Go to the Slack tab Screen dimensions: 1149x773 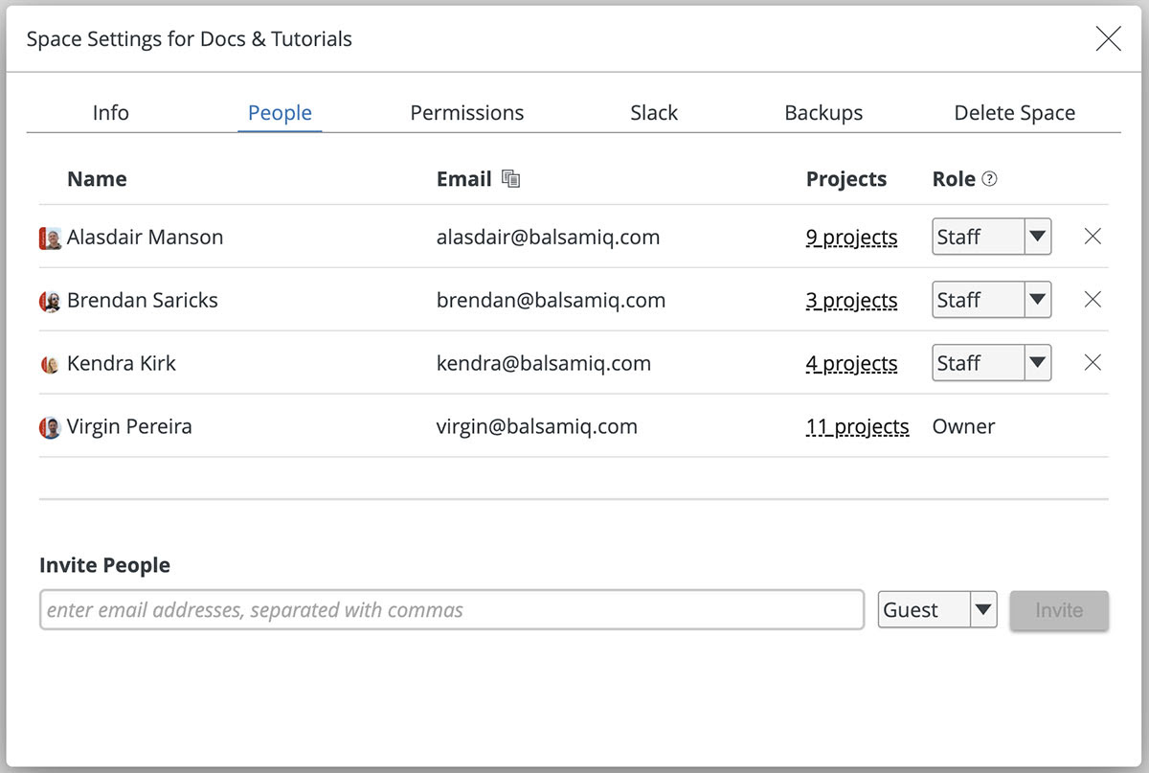click(x=654, y=113)
